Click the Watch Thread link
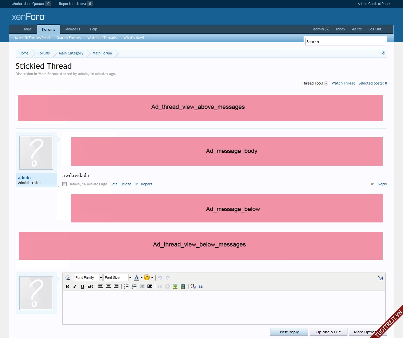The image size is (403, 338). pos(343,83)
